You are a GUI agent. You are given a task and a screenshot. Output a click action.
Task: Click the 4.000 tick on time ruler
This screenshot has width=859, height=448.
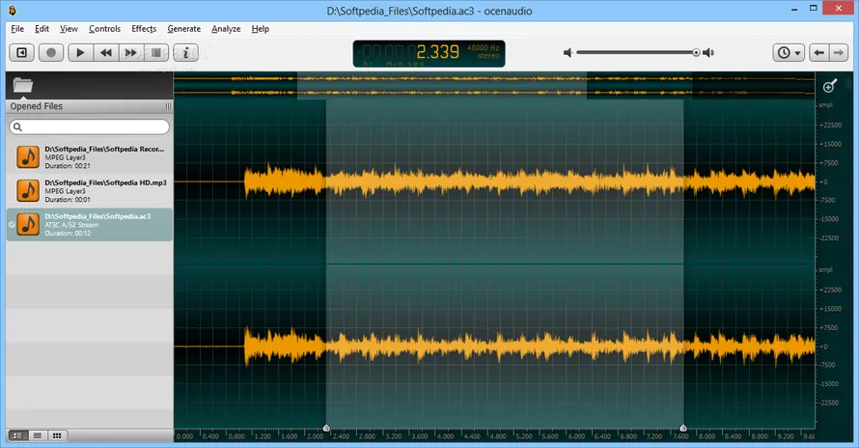click(x=445, y=436)
